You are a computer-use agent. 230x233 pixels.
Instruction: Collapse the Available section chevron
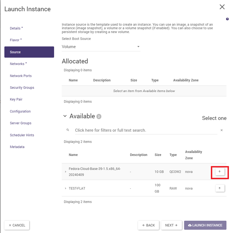tap(65, 116)
